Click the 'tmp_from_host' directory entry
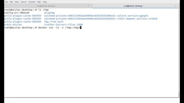184x103 pixels. tap(54, 22)
